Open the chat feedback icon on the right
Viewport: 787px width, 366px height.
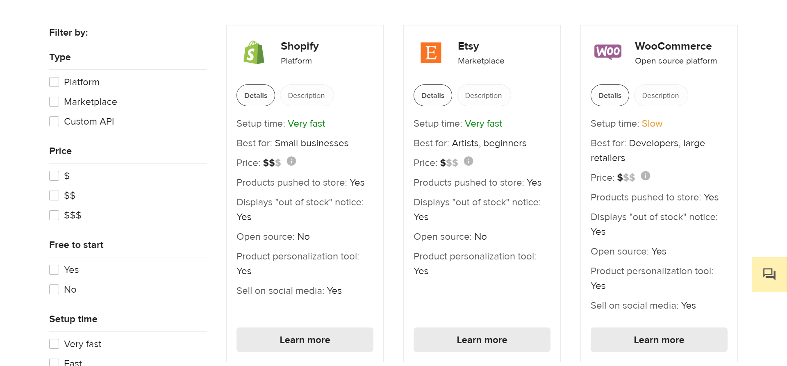769,274
